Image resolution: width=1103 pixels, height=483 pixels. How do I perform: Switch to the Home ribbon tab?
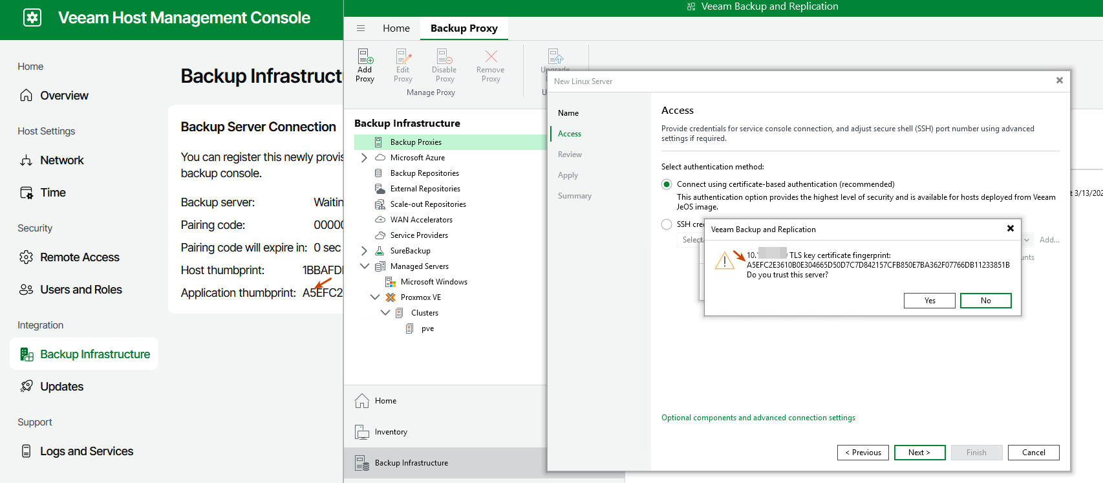click(x=396, y=28)
